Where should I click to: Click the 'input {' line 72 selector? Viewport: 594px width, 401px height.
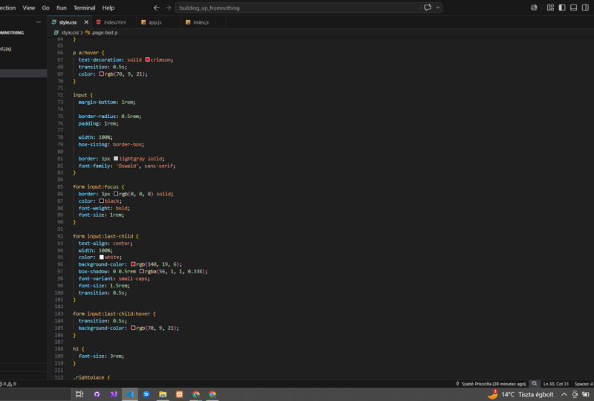click(x=82, y=95)
